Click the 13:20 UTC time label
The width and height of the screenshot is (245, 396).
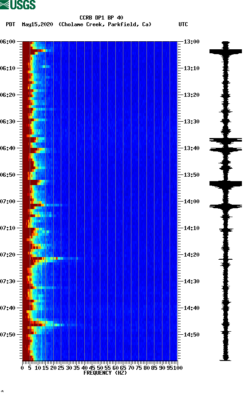point(191,95)
